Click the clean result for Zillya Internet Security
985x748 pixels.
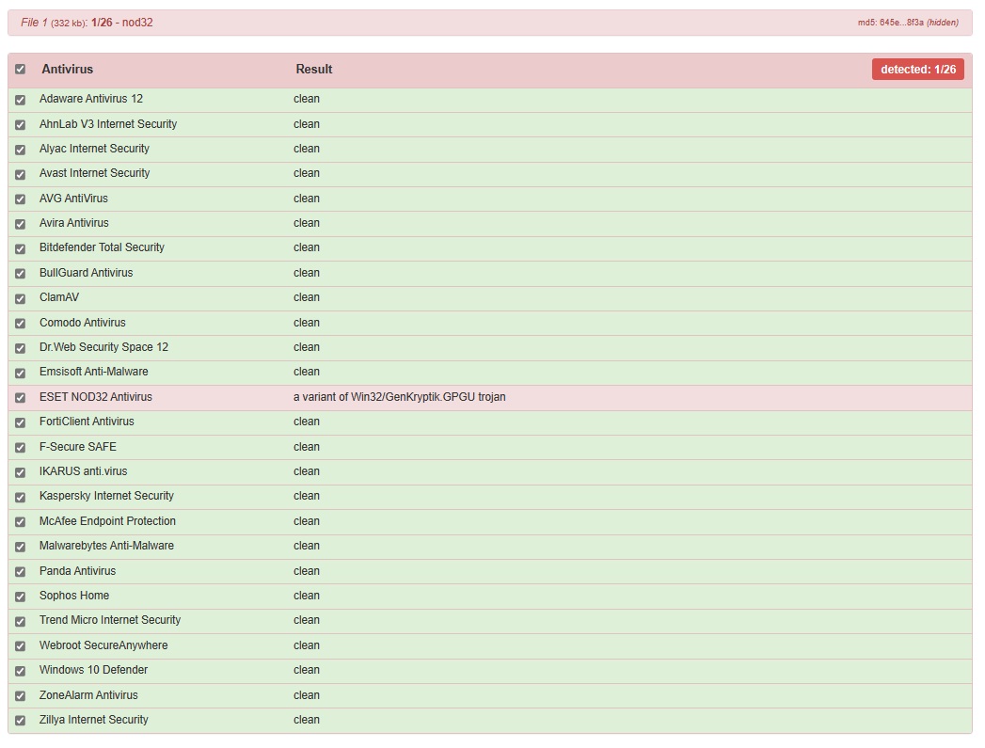pos(307,720)
